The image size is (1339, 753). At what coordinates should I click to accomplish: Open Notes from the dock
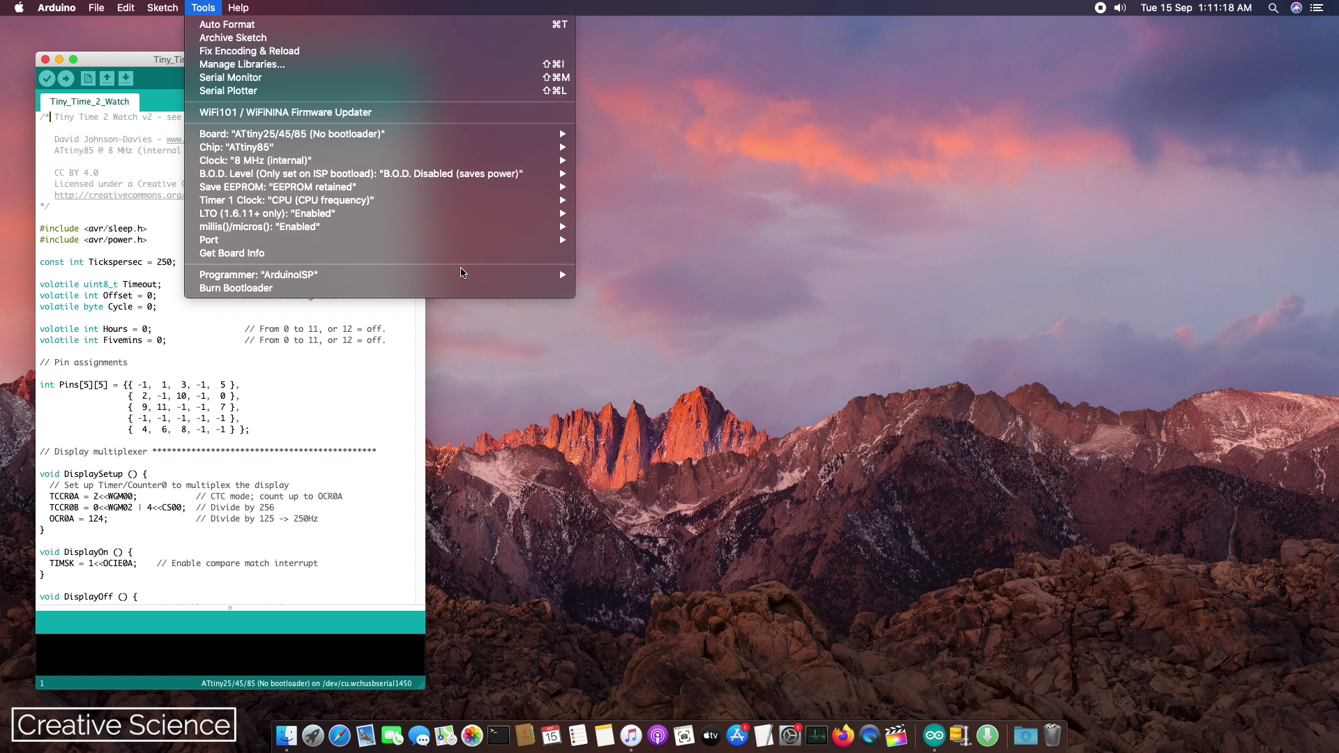(605, 736)
